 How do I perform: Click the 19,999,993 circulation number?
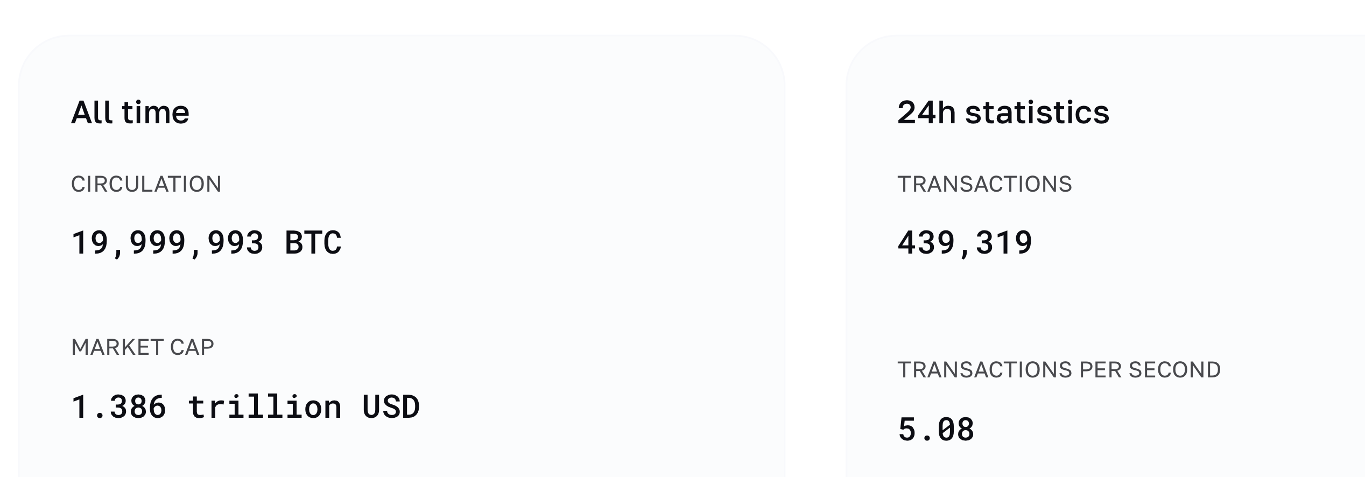point(167,242)
